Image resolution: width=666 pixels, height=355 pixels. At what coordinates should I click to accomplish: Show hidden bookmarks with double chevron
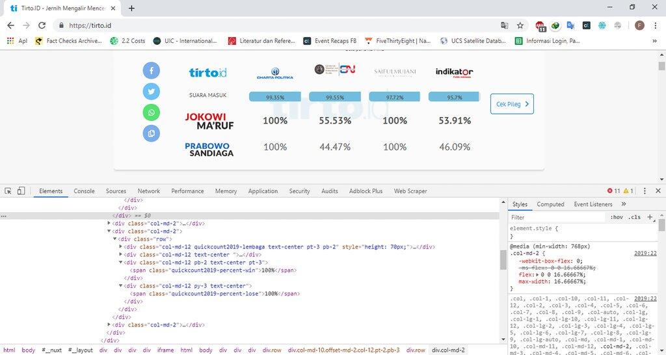[654, 41]
